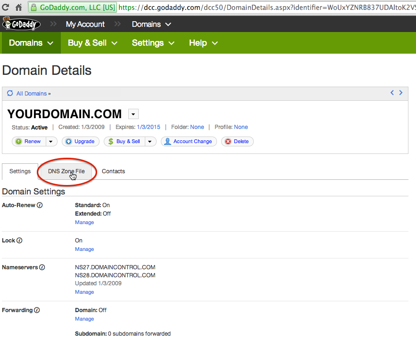Click the Expires 1/3/2015 date link
This screenshot has width=416, height=338.
click(149, 127)
